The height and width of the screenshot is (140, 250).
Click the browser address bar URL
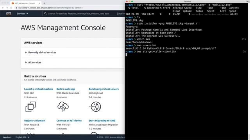click(x=50, y=8)
